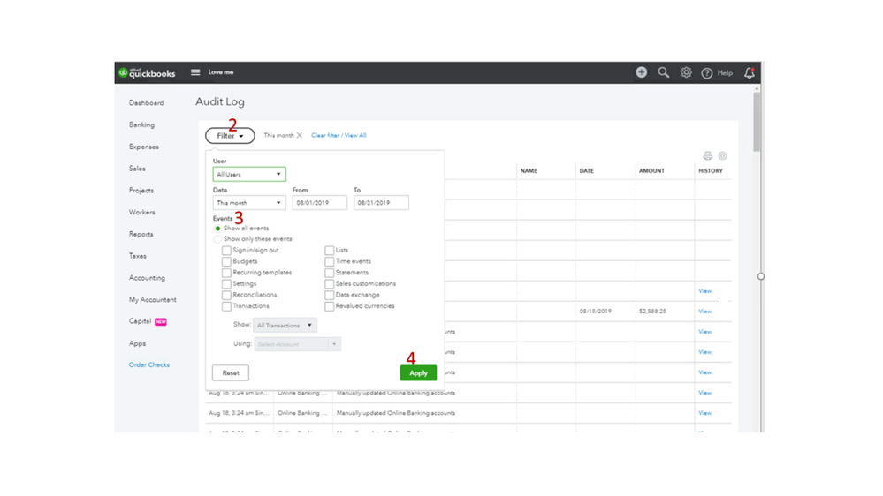883x496 pixels.
Task: Click the To date field
Action: 381,202
